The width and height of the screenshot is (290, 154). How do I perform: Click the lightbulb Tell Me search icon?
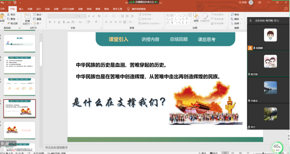(128, 9)
